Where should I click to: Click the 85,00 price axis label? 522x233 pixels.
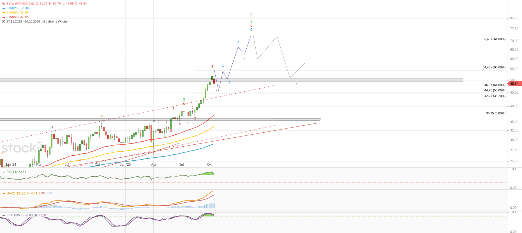[514, 18]
